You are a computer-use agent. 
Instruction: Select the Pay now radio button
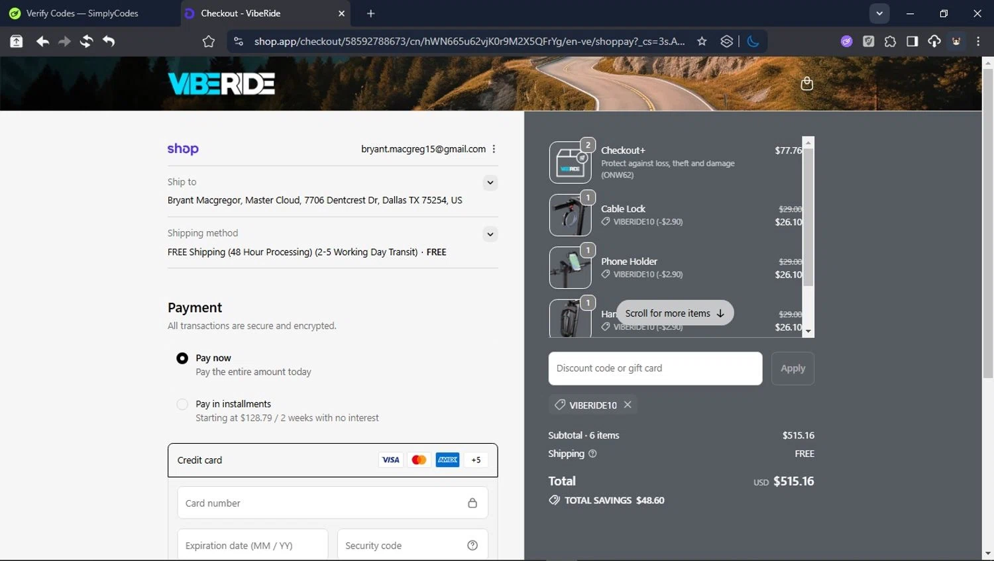click(x=182, y=358)
